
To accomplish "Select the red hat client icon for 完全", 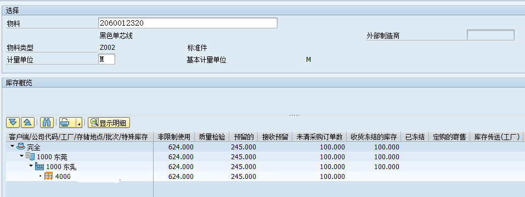I will (20, 146).
